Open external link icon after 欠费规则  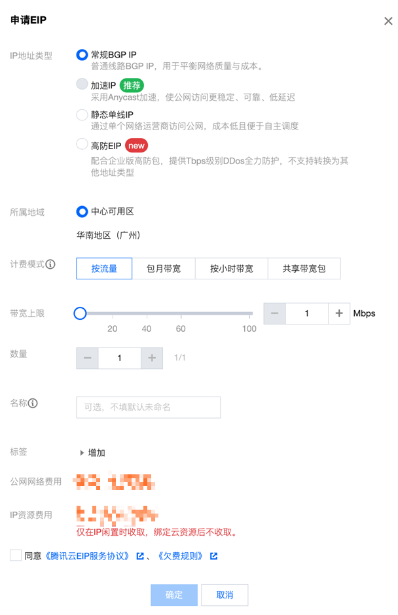213,555
